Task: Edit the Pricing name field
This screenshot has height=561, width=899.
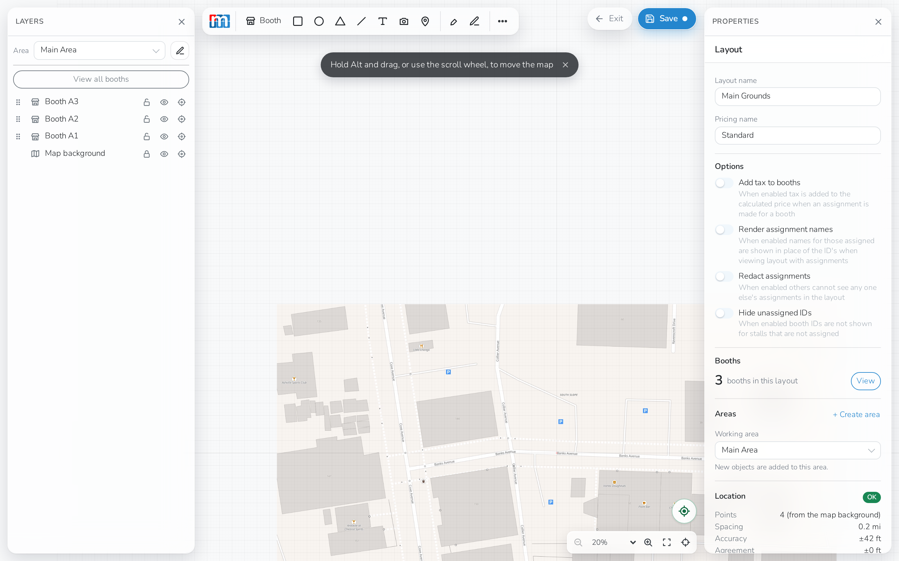Action: [798, 136]
